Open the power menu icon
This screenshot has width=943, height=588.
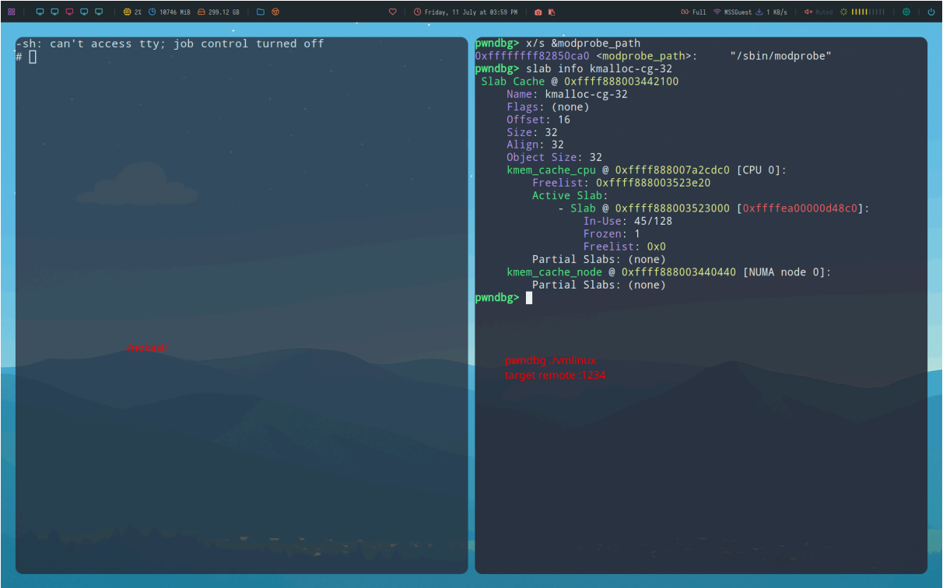point(931,12)
